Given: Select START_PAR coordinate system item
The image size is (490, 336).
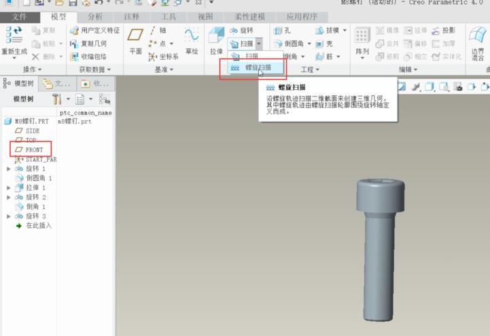Looking at the screenshot, I should (36, 160).
